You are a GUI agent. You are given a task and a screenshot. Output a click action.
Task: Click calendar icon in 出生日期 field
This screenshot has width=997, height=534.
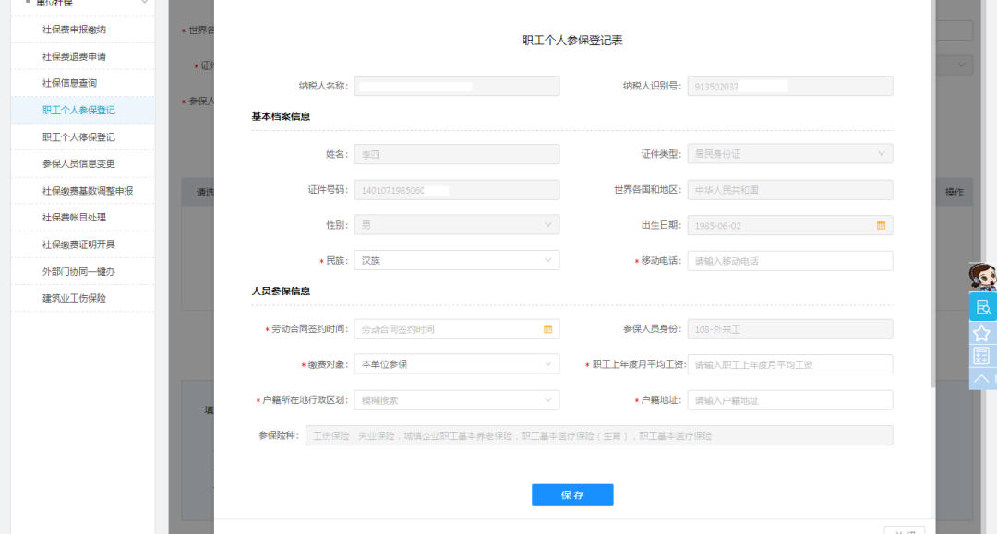(881, 225)
